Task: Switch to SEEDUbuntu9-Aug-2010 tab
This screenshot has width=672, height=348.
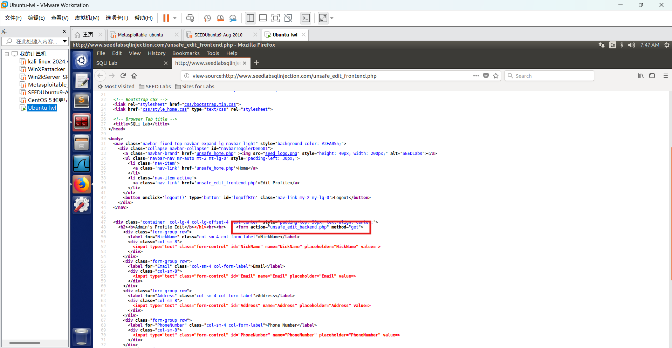Action: (x=218, y=35)
